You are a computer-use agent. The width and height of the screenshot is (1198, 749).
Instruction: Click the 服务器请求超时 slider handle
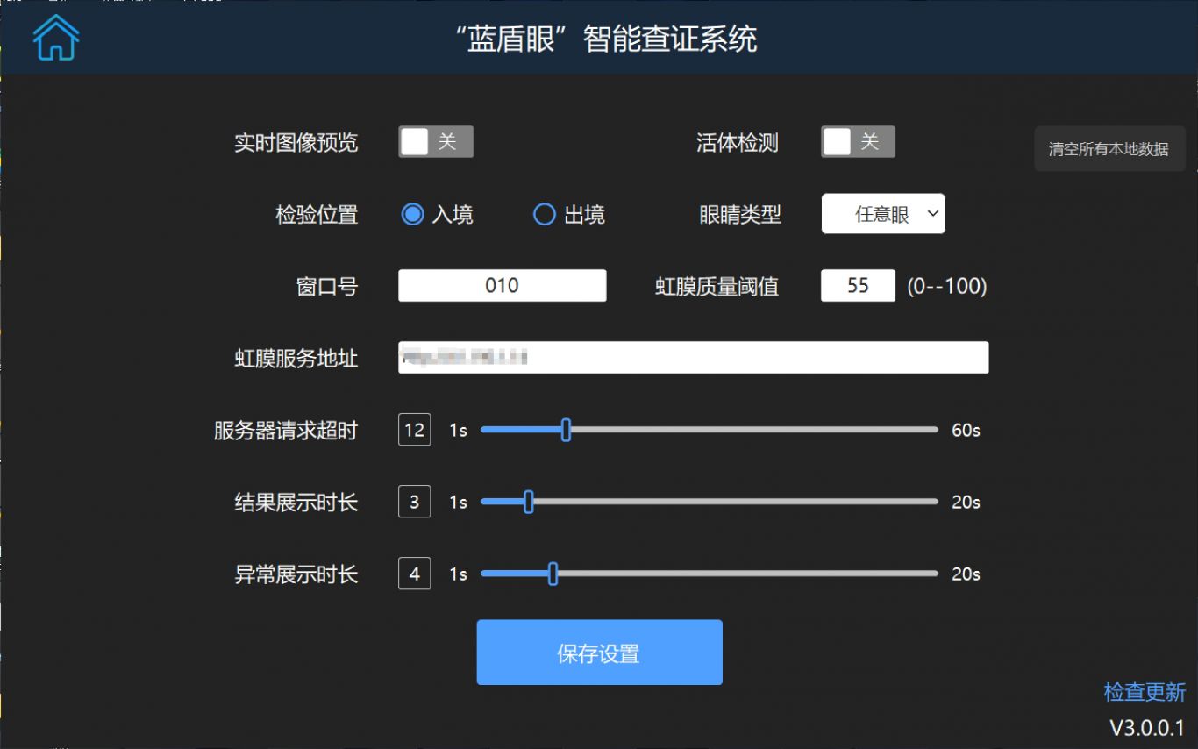coord(566,430)
